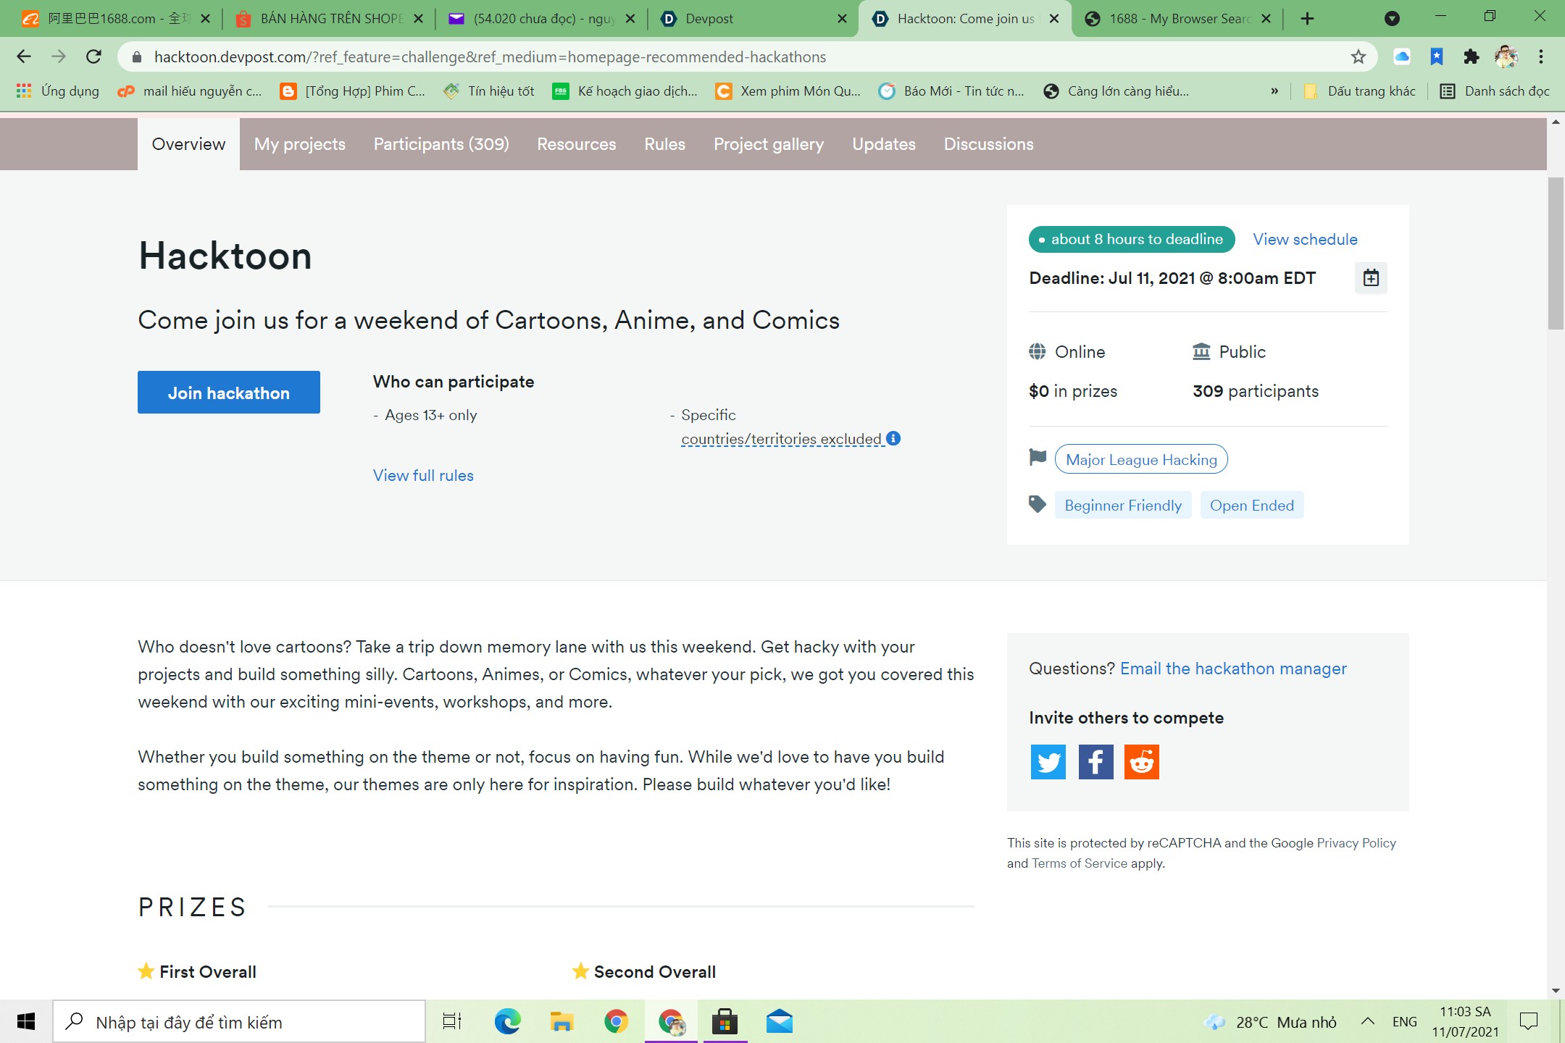This screenshot has width=1565, height=1043.
Task: Switch to Project gallery tab
Action: [768, 144]
